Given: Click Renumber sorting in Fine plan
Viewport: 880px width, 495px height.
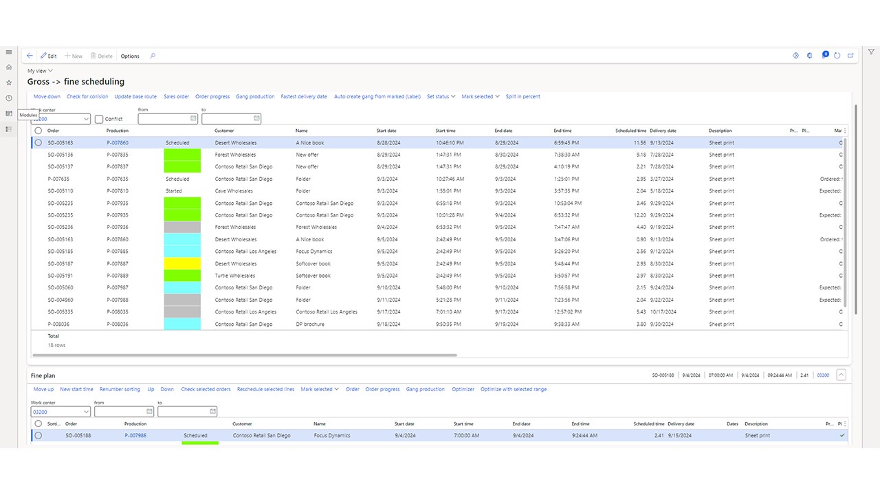Looking at the screenshot, I should 120,389.
